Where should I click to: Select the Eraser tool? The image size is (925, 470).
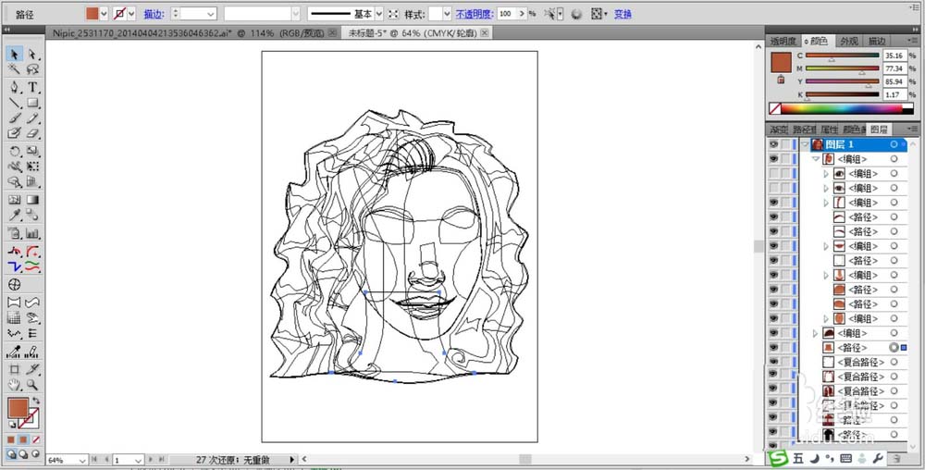[x=33, y=134]
